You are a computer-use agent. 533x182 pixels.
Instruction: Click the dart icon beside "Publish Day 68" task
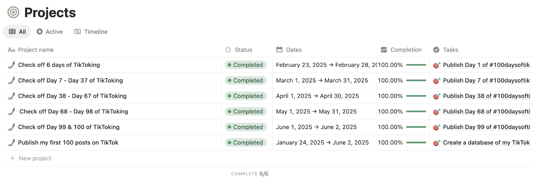point(437,112)
